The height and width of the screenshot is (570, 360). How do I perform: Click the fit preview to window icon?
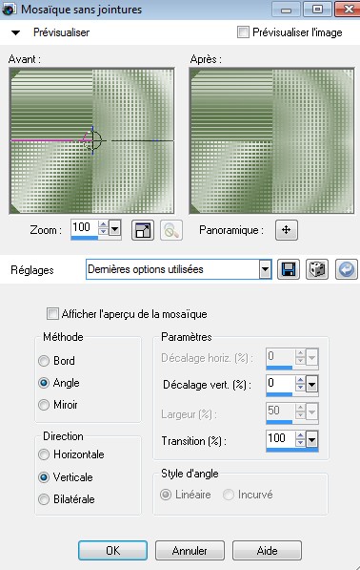(143, 230)
